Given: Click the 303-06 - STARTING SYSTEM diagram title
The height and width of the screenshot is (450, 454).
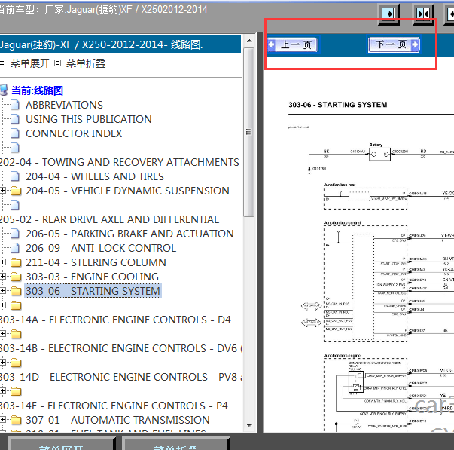Looking at the screenshot, I should 337,105.
